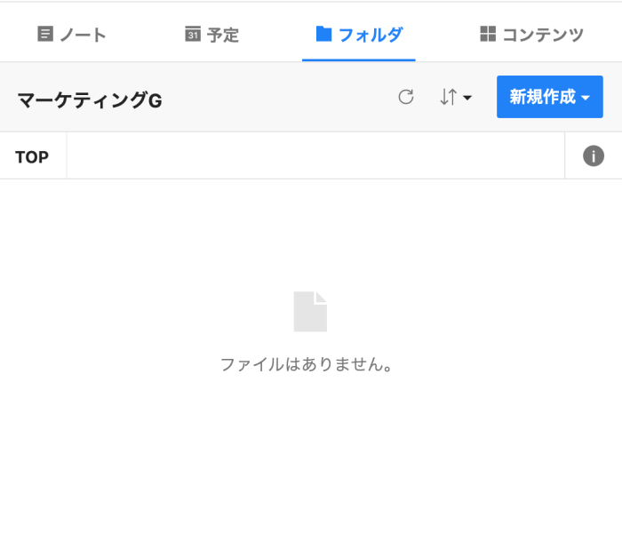The width and height of the screenshot is (622, 549).
Task: Click the TOP breadcrumb
Action: coord(32,157)
